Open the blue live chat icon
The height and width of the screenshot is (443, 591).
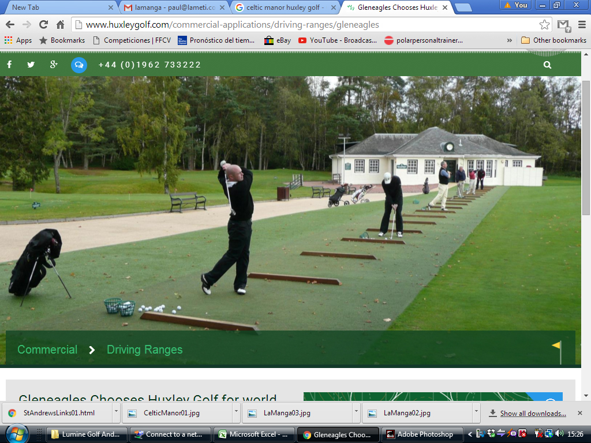click(79, 65)
